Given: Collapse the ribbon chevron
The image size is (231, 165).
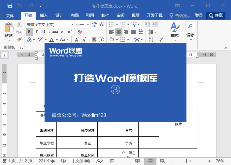Looking at the screenshot, I should click(x=226, y=48).
